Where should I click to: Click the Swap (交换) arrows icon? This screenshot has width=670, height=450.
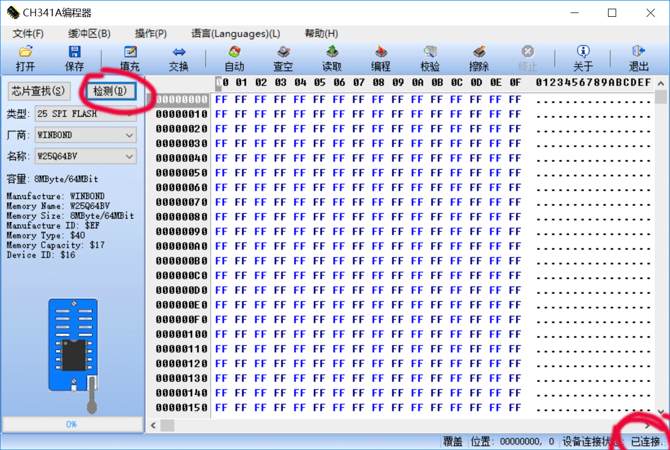[x=179, y=52]
